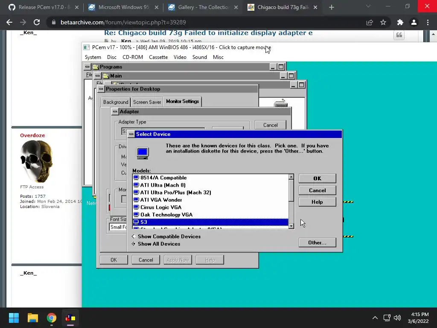Open the PCem Video menu
Screen dimensions: 437x328
coord(180,57)
